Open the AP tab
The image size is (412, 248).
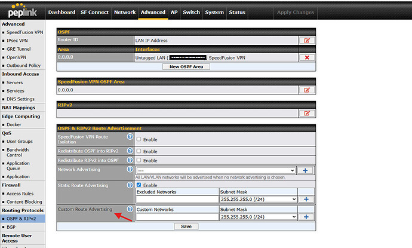pyautogui.click(x=174, y=12)
